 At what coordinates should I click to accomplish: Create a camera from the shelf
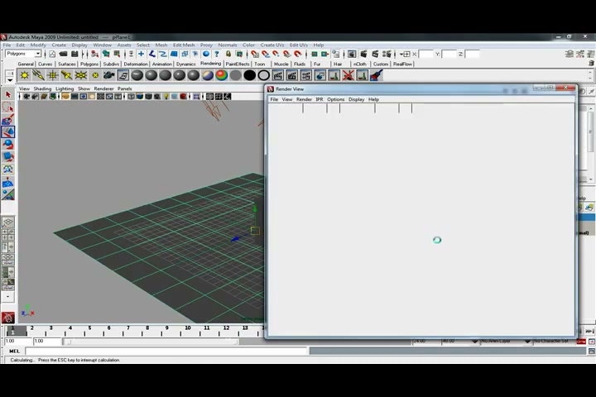click(x=109, y=75)
